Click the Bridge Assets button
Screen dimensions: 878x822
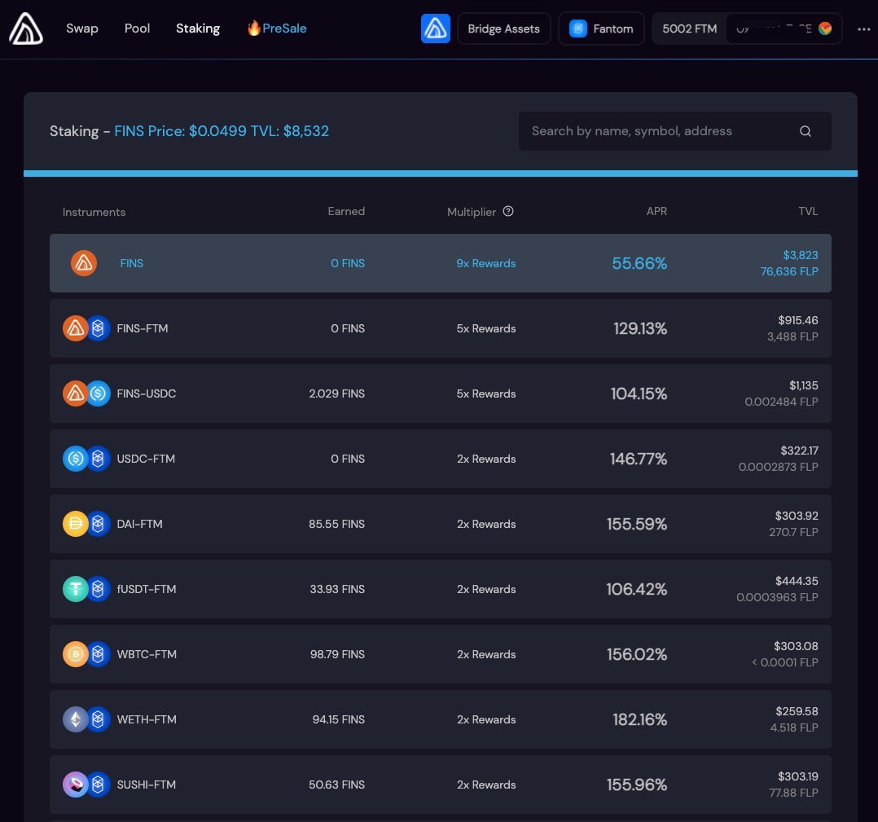pos(503,28)
